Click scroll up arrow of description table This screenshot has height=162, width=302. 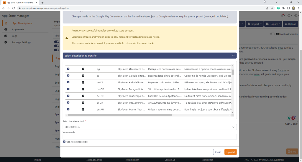[x=233, y=65]
